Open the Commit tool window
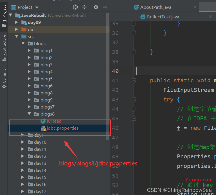The height and width of the screenshot is (195, 216). [x=4, y=79]
